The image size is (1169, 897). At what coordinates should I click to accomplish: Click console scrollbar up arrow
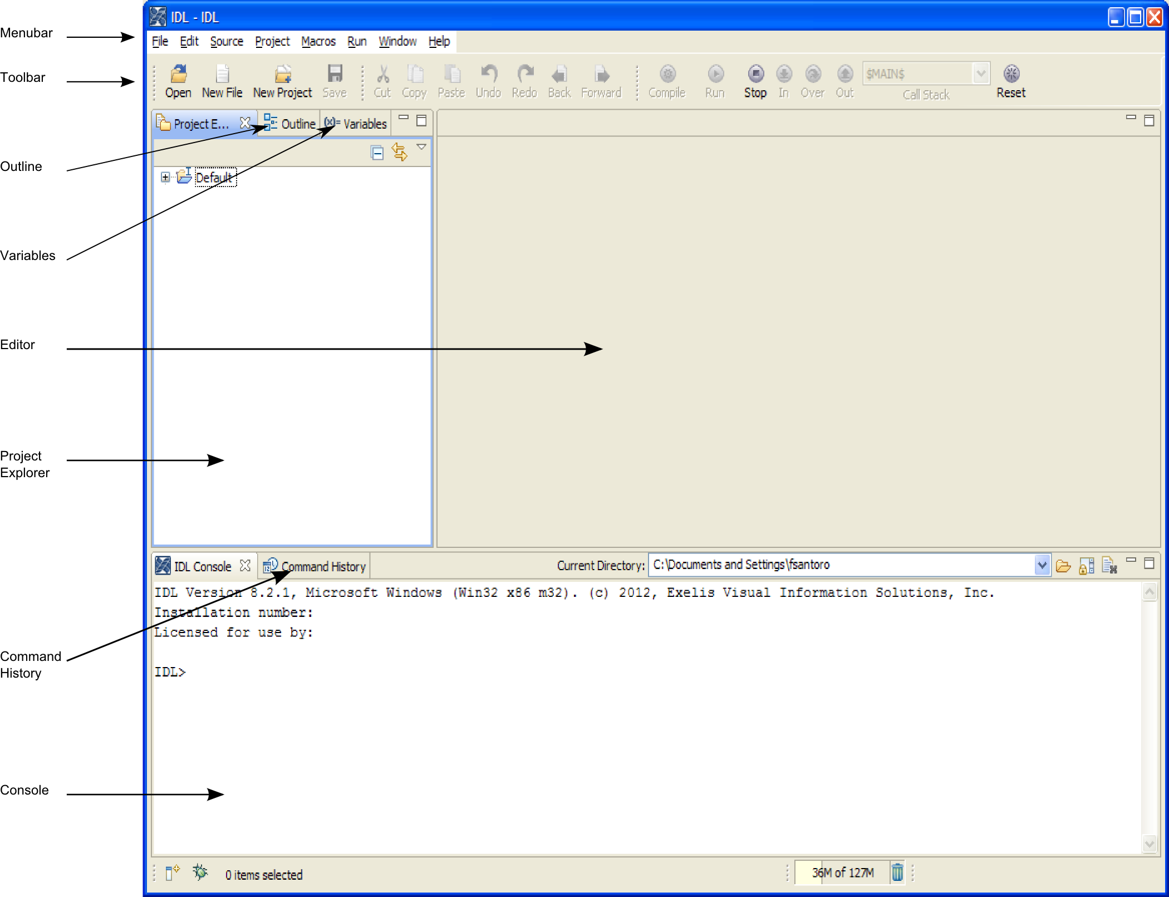tap(1150, 591)
